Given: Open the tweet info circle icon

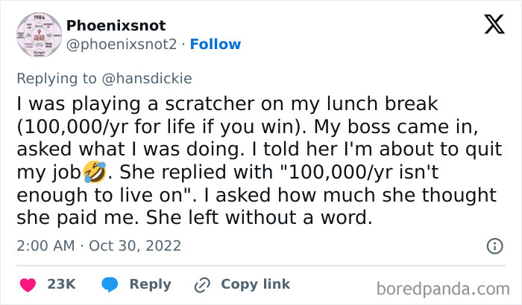Looking at the screenshot, I should (x=494, y=245).
